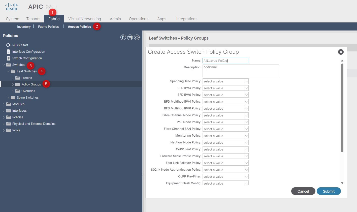Open the CoPP Leaf Policy dropdown
Screen dimensions: 357x212
pos(246,149)
